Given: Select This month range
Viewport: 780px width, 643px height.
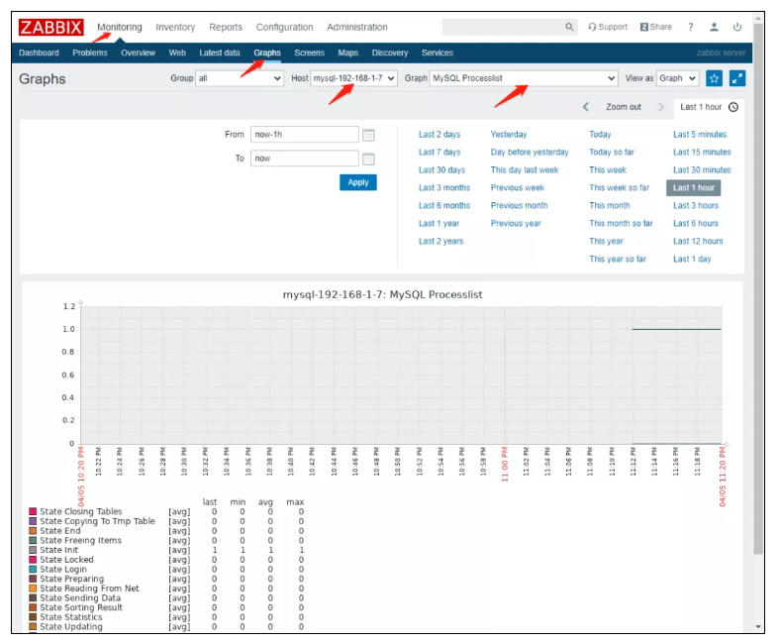Looking at the screenshot, I should click(610, 206).
